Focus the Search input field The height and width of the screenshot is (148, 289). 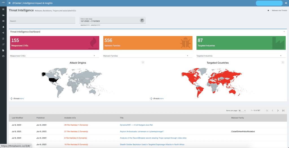pyautogui.click(x=42, y=20)
